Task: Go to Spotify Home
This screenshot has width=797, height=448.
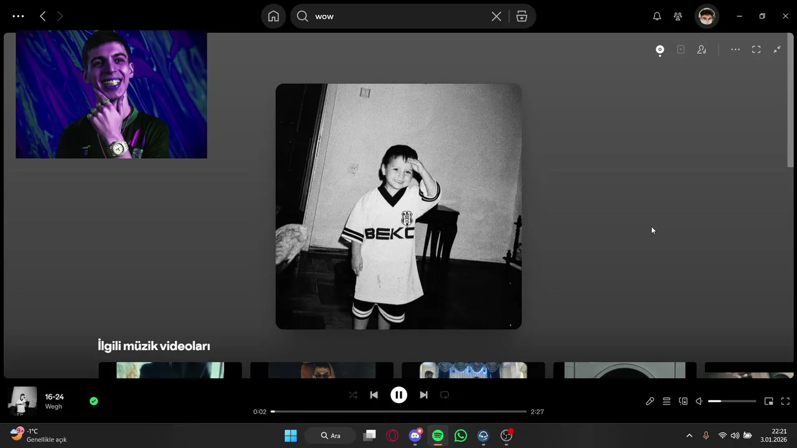Action: point(273,16)
